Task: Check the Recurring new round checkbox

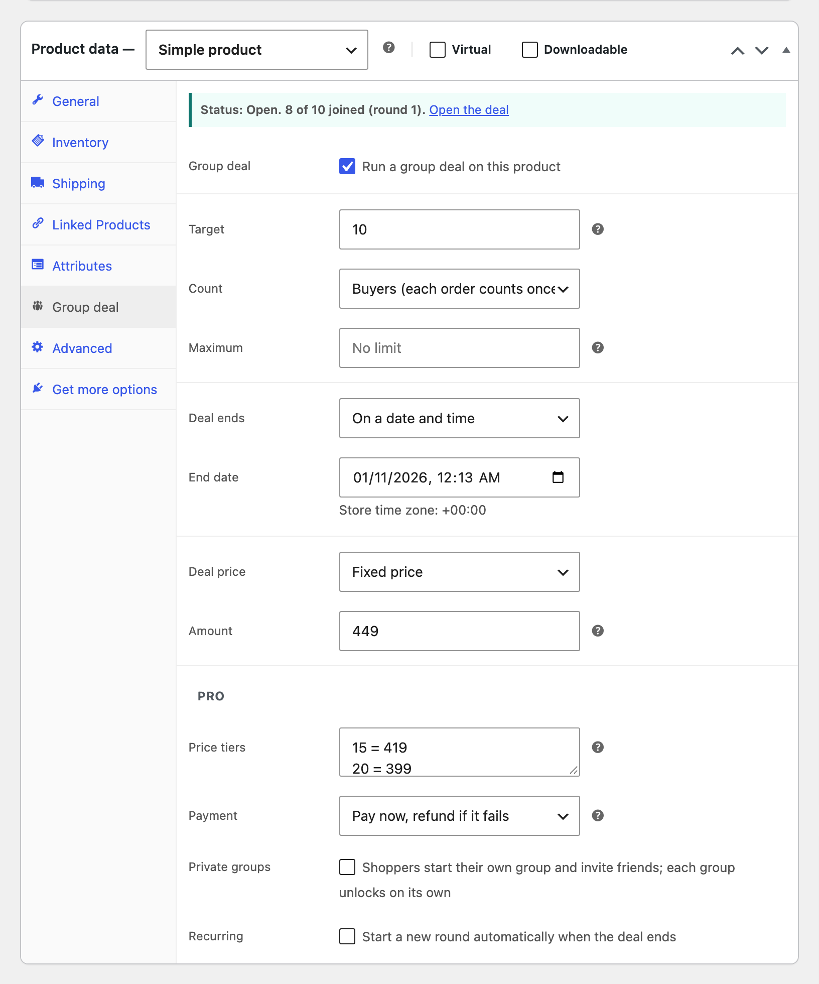Action: [x=347, y=936]
